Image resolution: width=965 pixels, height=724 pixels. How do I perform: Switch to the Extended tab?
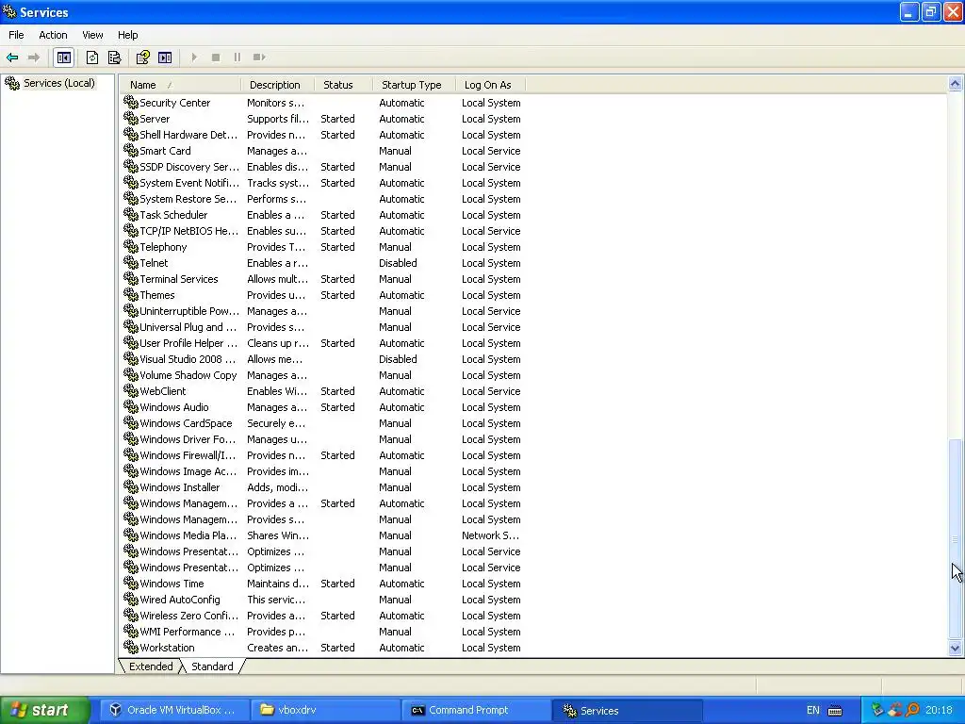151,666
